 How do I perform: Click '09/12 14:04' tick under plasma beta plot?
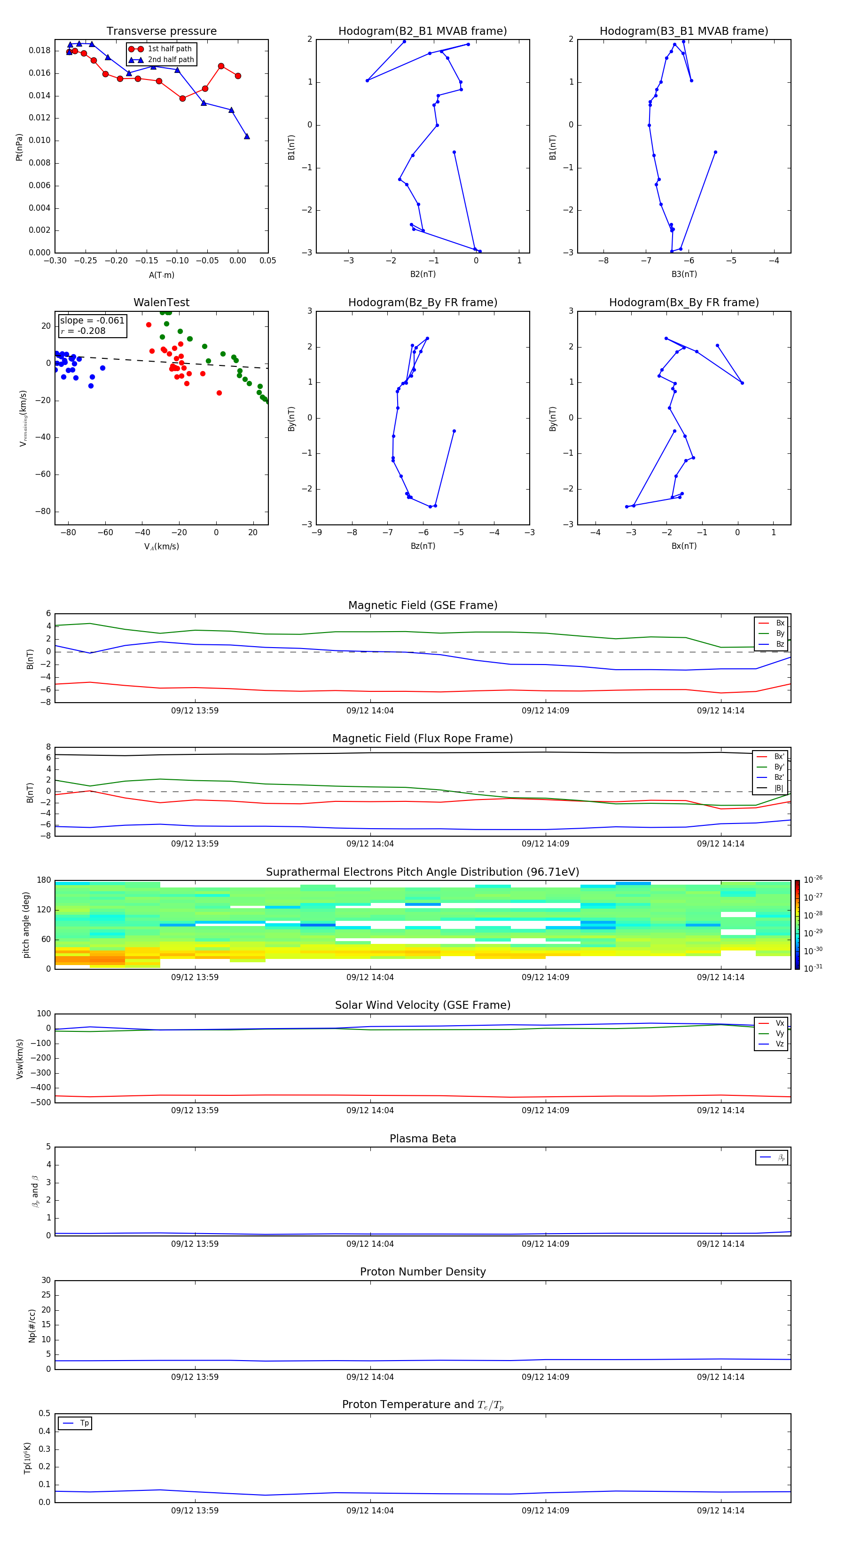[370, 1243]
